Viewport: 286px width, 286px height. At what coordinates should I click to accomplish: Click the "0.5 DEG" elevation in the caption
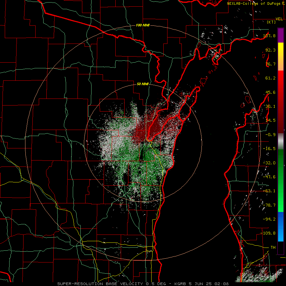tap(156, 284)
